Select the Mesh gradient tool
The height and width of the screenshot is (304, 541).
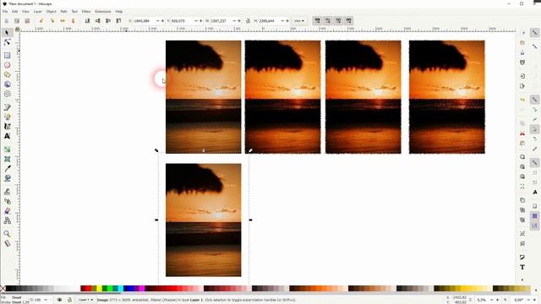[7, 159]
